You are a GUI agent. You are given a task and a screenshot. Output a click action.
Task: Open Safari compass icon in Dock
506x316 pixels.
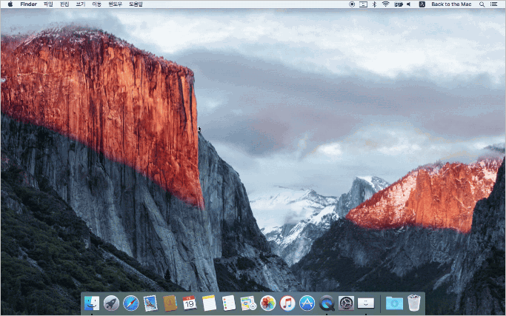click(131, 303)
